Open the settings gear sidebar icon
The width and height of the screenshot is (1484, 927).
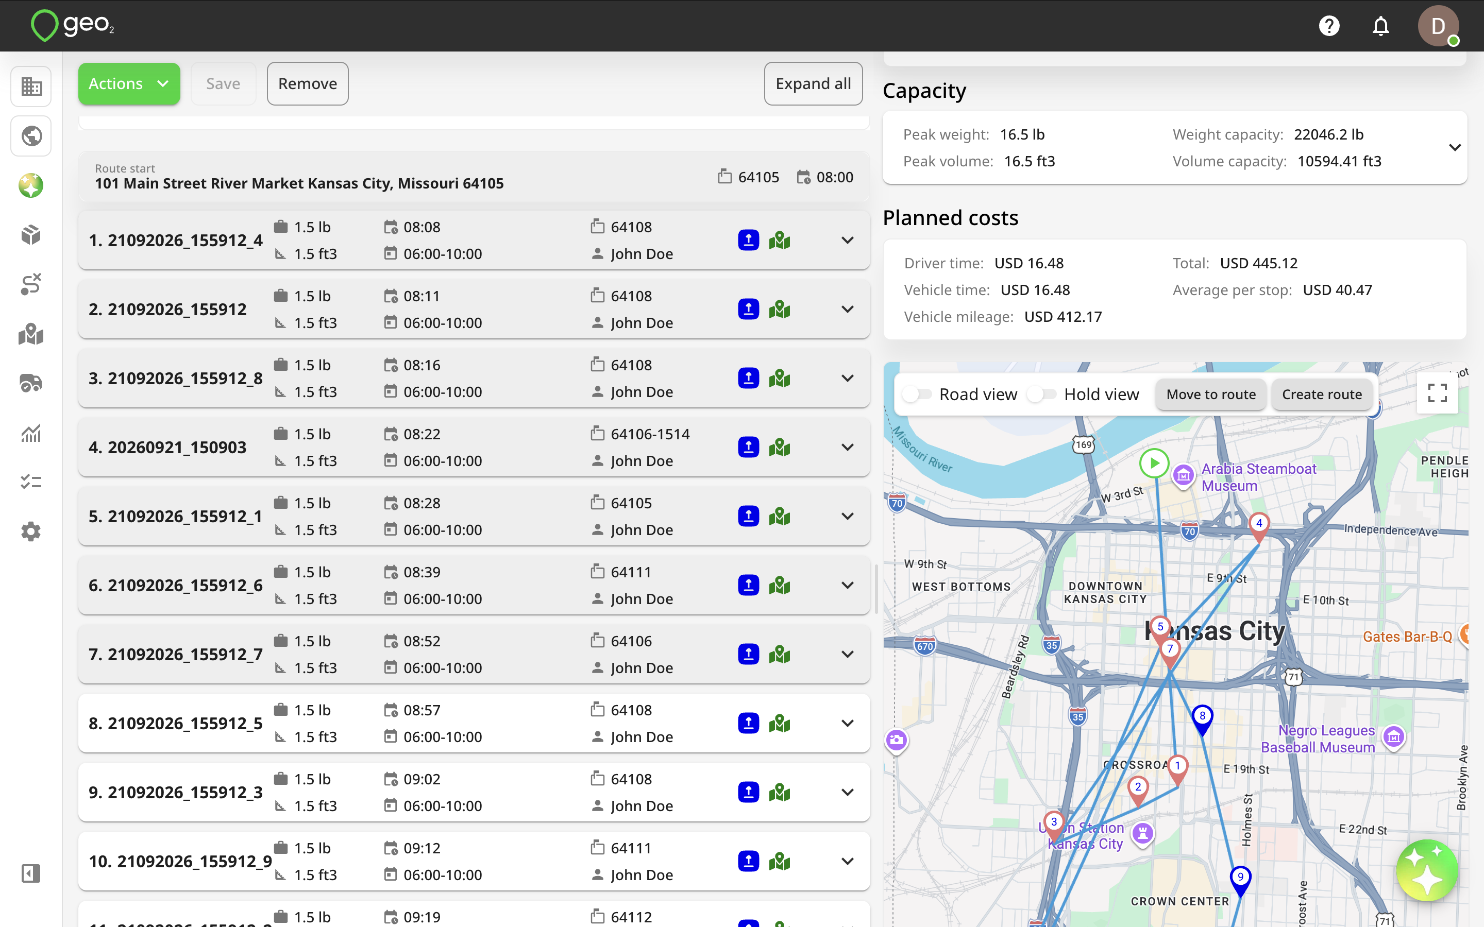pos(31,531)
